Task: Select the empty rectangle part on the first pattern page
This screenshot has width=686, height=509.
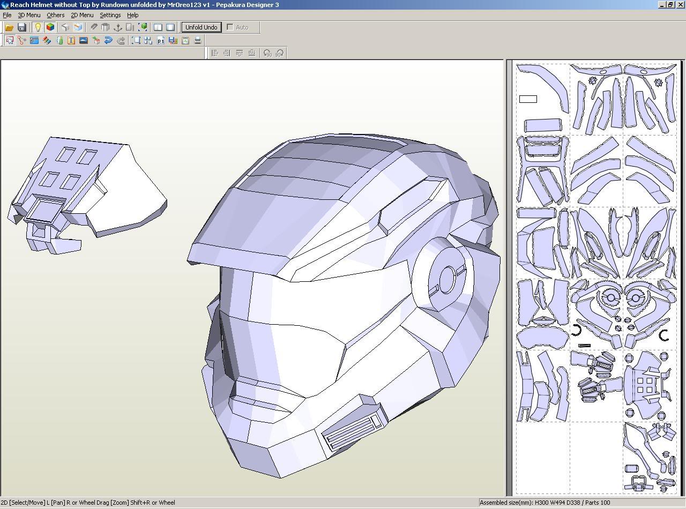Action: [x=528, y=99]
